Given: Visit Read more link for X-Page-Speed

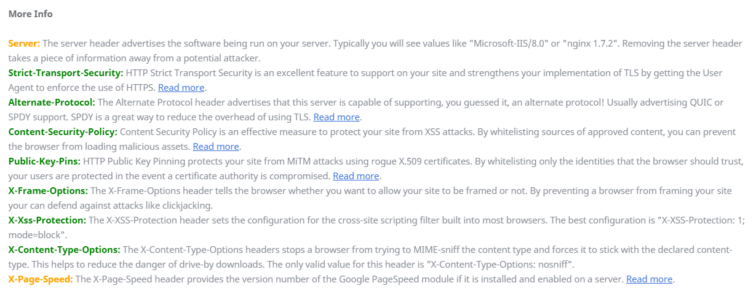Looking at the screenshot, I should [649, 279].
